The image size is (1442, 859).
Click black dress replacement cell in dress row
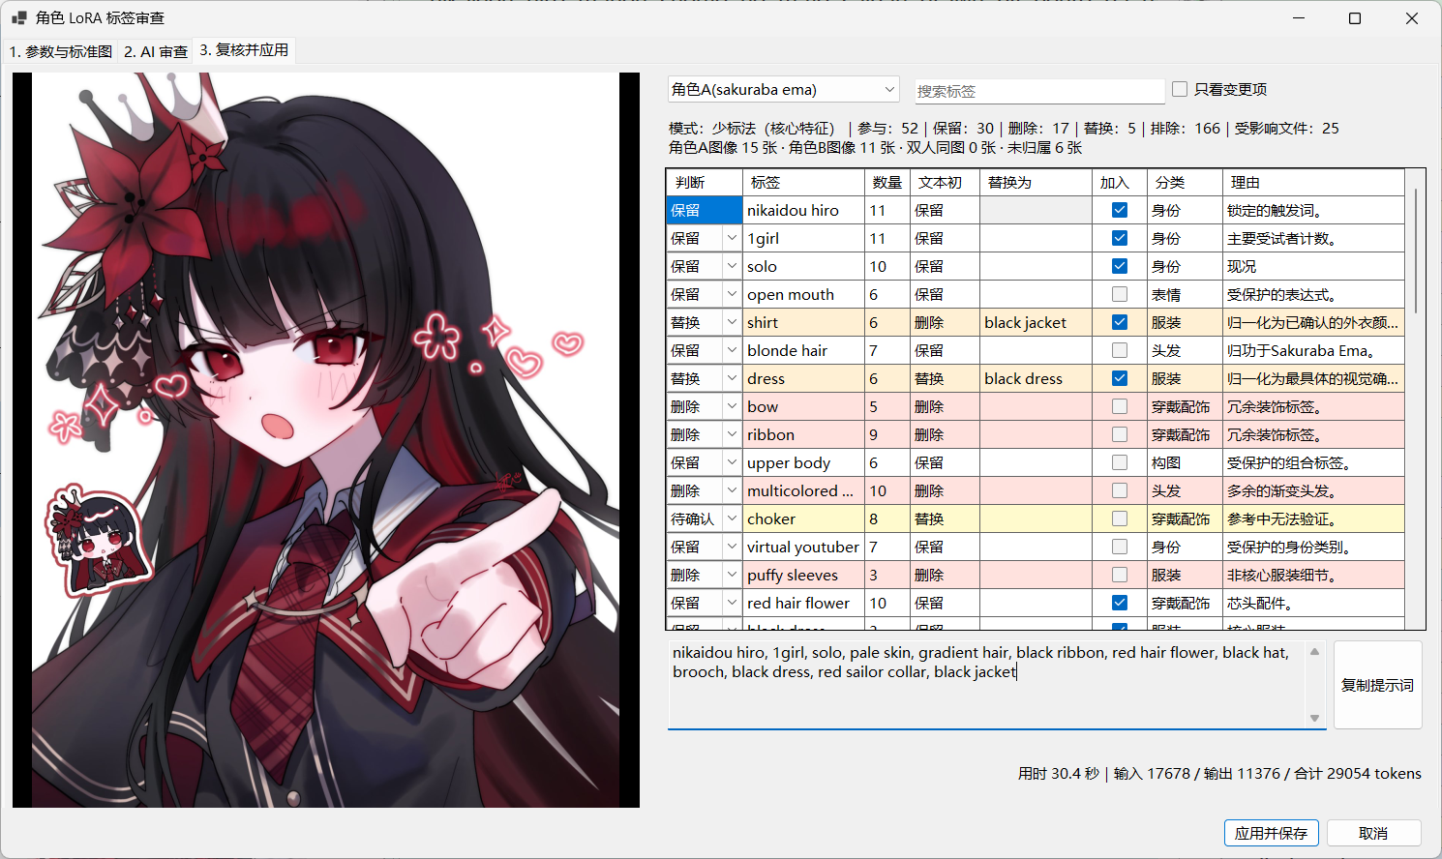tap(1036, 378)
